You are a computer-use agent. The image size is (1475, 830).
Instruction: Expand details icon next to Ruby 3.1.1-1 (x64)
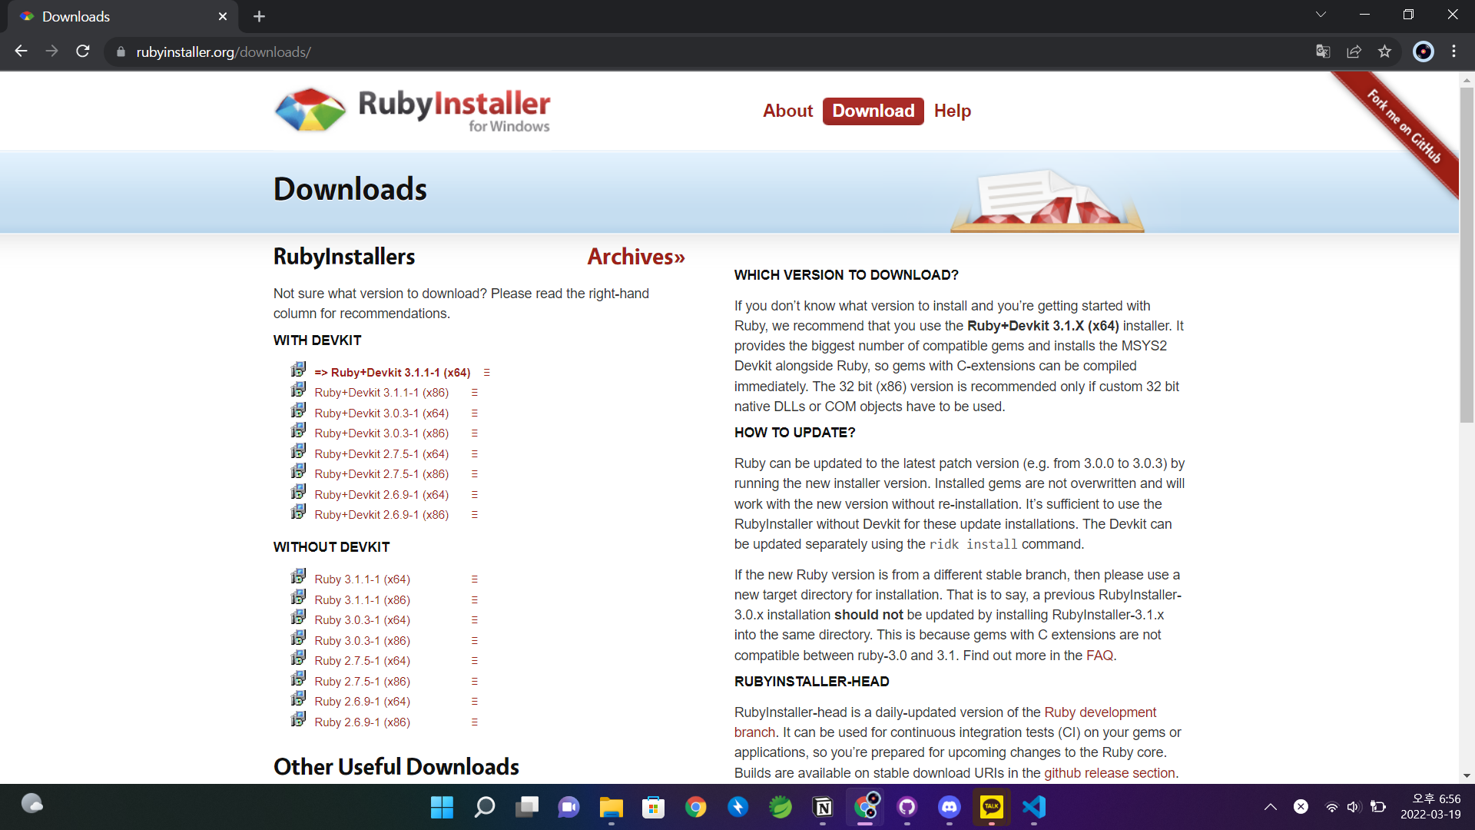click(474, 579)
